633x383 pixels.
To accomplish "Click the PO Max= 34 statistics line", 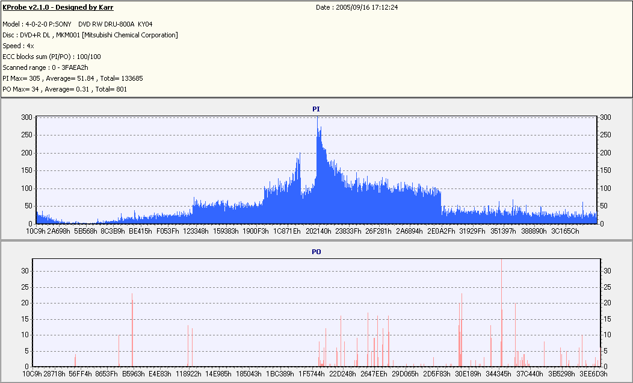I will (x=64, y=89).
